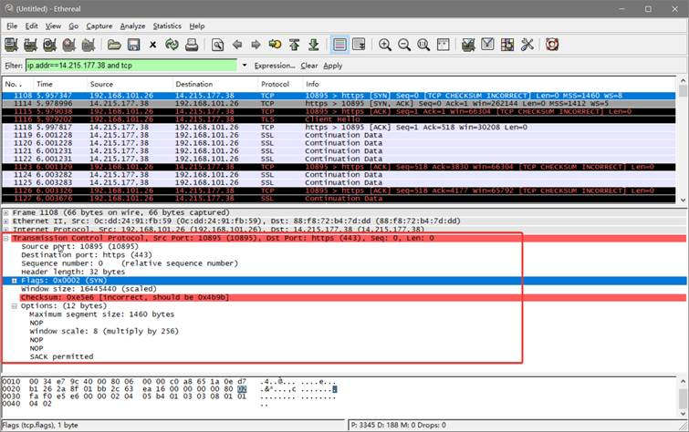Select packet 1114 SYN, ACK row
This screenshot has height=432, width=689.
[339, 104]
